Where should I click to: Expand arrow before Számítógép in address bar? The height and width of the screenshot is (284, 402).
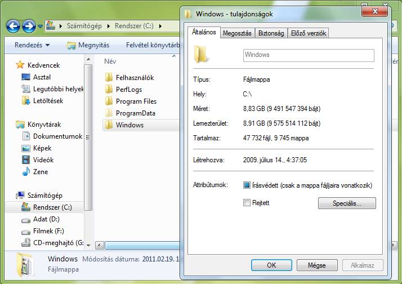60,26
